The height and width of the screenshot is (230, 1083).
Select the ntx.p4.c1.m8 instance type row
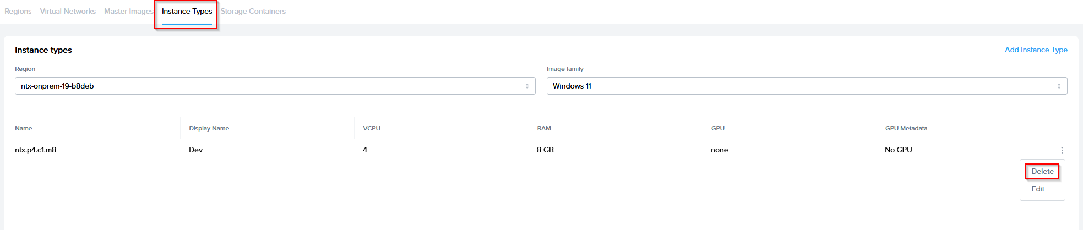[x=36, y=150]
